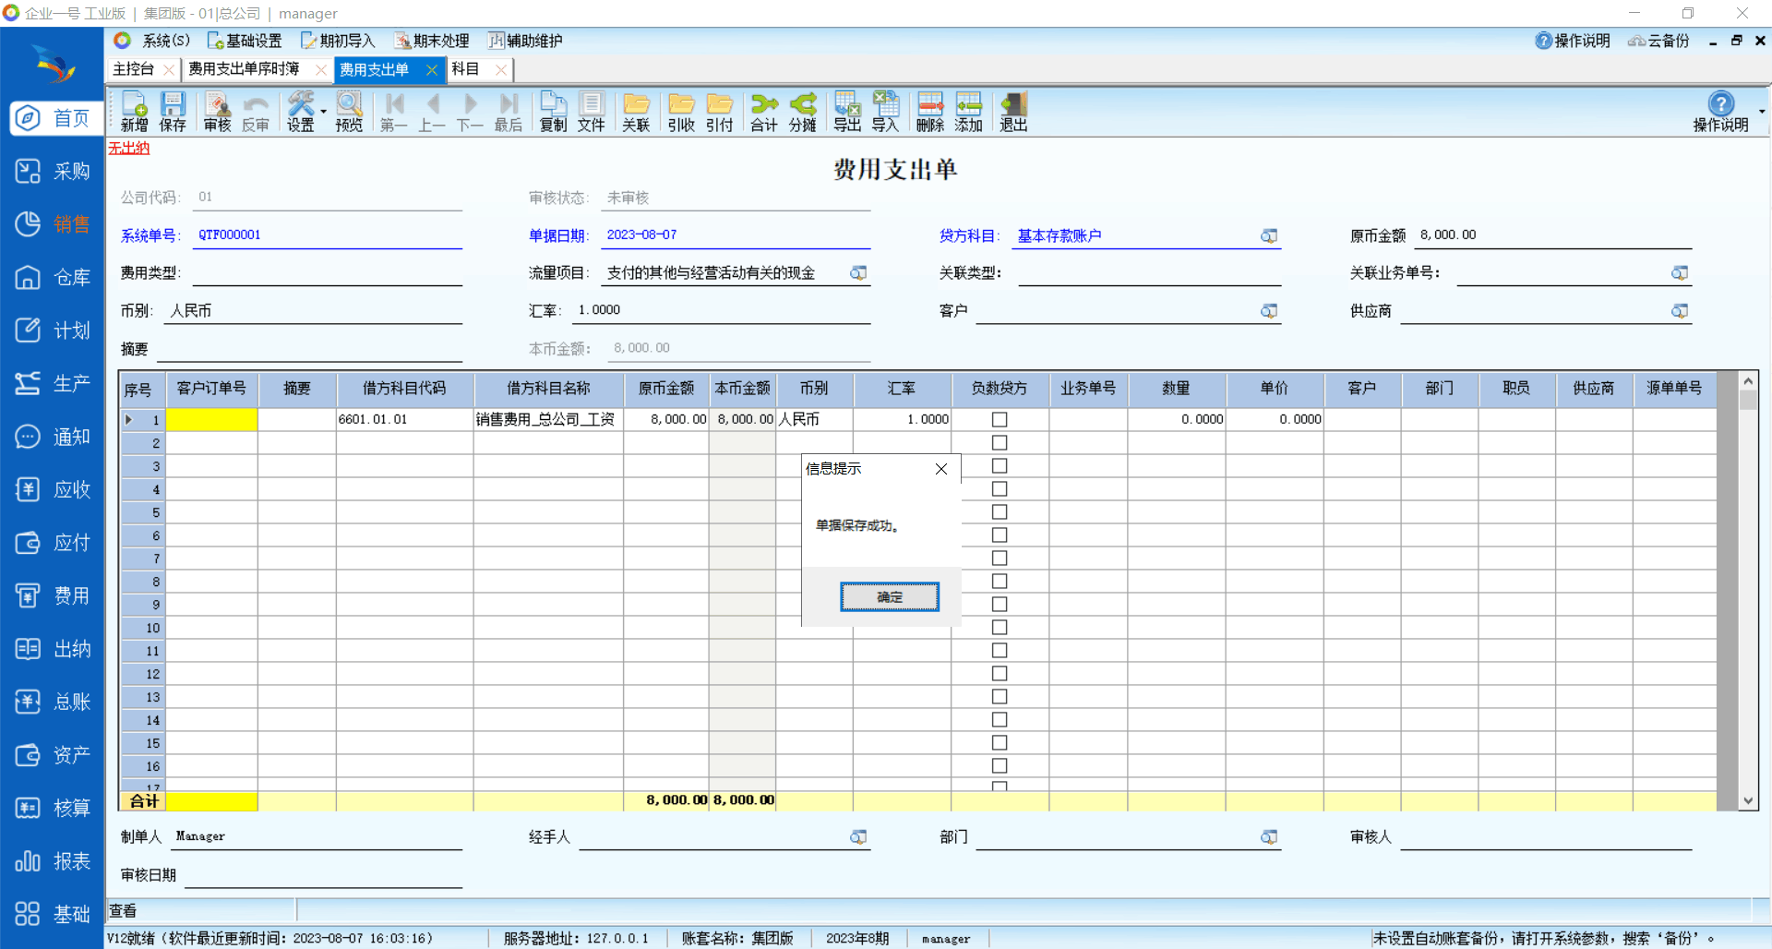This screenshot has height=949, width=1772.
Task: Click the table's vertical scrollbar down arrow
Action: coord(1747,801)
